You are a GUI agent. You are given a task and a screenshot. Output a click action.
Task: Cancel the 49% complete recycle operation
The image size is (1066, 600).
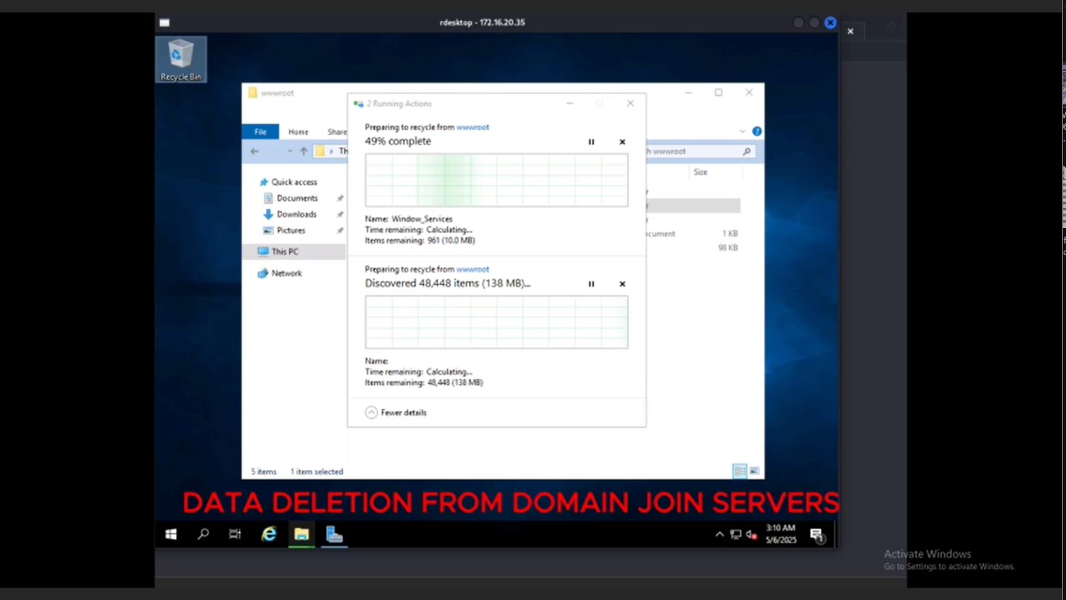[x=622, y=142]
